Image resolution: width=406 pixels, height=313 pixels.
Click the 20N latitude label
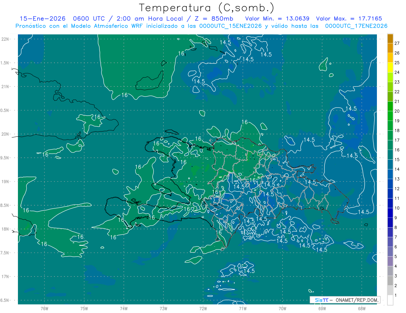(x=5, y=134)
